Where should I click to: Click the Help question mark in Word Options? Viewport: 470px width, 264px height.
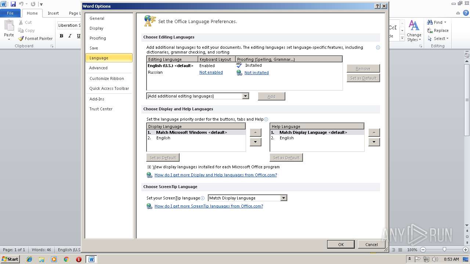377,6
